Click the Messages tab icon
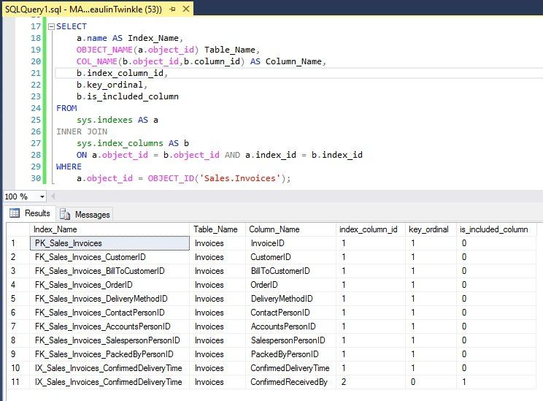Viewport: 543px width, 401px height. tap(65, 214)
